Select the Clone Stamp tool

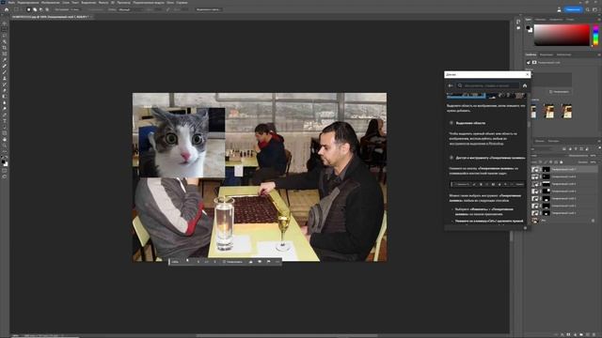click(5, 78)
